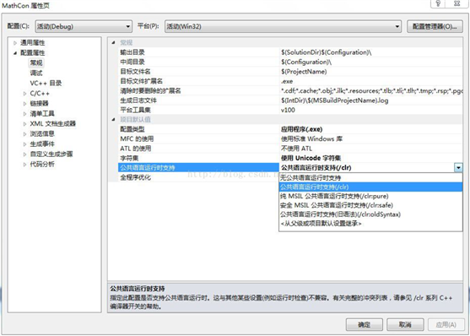This screenshot has width=470, height=336.
Task: Expand the 自定义生成步骤 tree node
Action: tap(24, 154)
